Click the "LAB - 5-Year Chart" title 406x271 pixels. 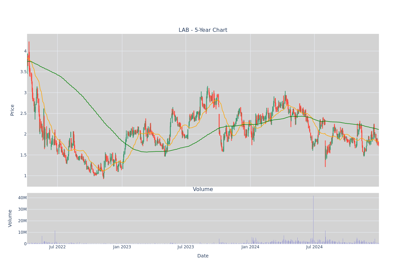click(203, 30)
